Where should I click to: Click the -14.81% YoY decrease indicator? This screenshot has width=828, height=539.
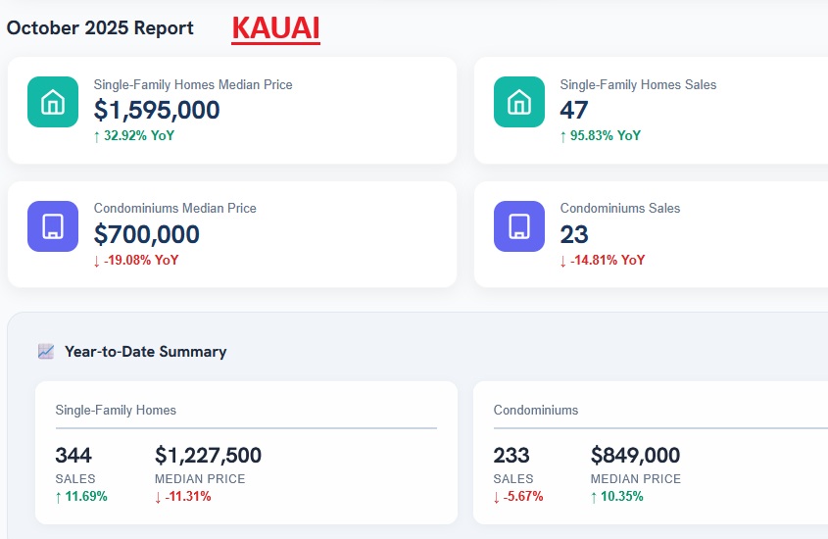[603, 260]
